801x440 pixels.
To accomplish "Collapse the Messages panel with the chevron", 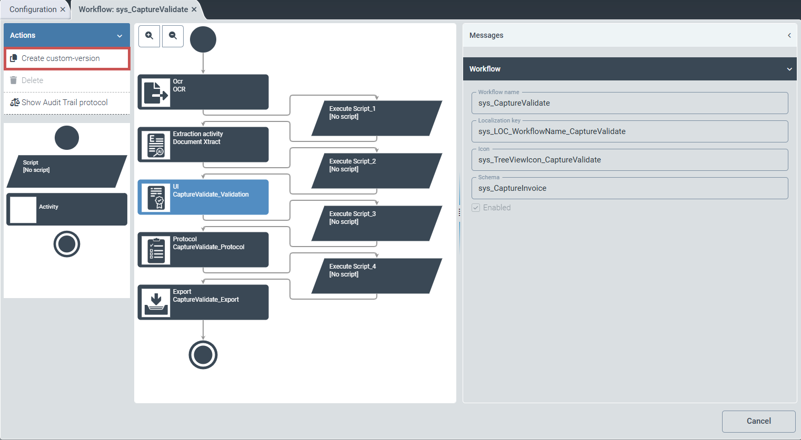I will (x=789, y=35).
